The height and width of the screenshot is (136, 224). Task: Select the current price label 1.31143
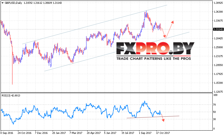tap(218, 29)
